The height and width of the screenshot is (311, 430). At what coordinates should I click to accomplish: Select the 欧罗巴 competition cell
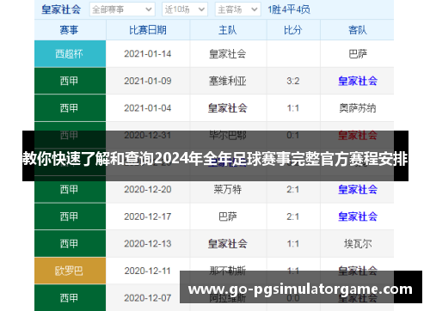(70, 271)
